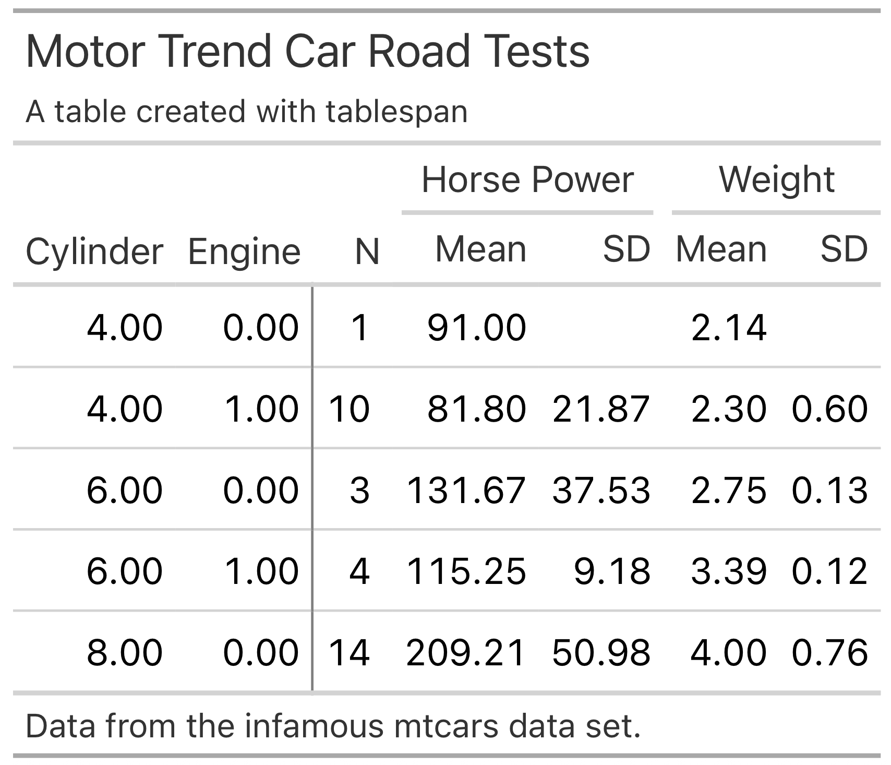Select the Weight mean cell 3.39

[729, 571]
